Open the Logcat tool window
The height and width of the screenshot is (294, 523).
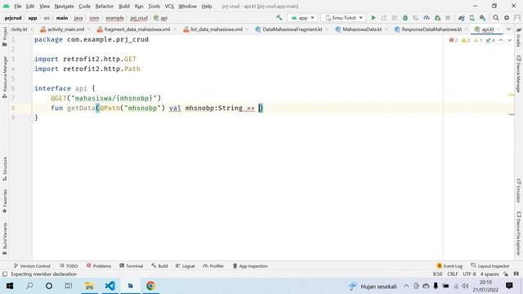pyautogui.click(x=186, y=266)
